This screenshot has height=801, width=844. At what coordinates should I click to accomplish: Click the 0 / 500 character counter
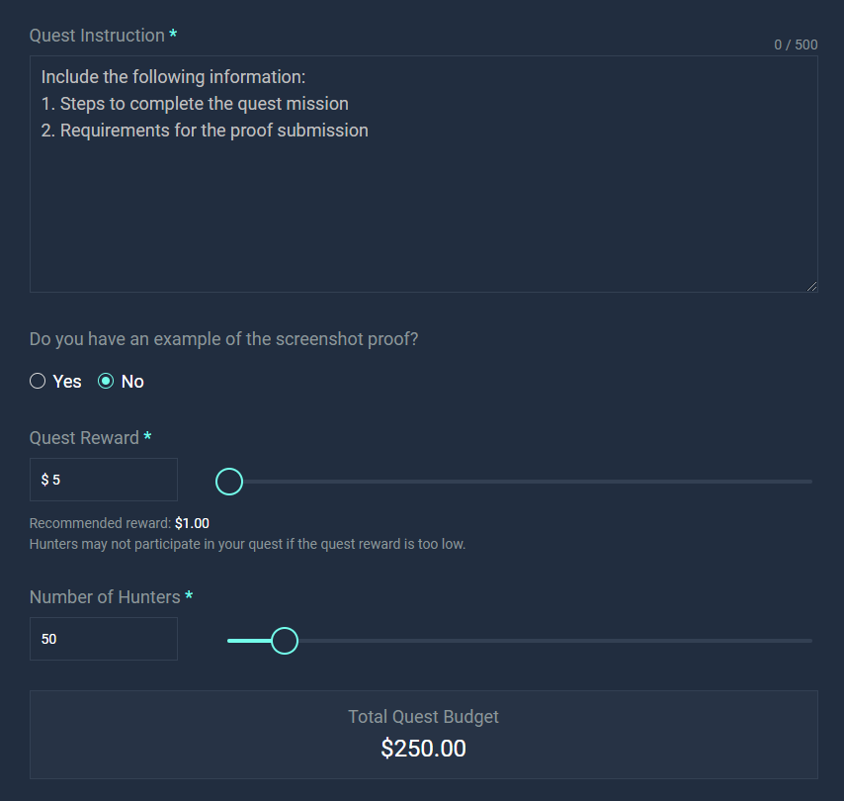point(796,44)
